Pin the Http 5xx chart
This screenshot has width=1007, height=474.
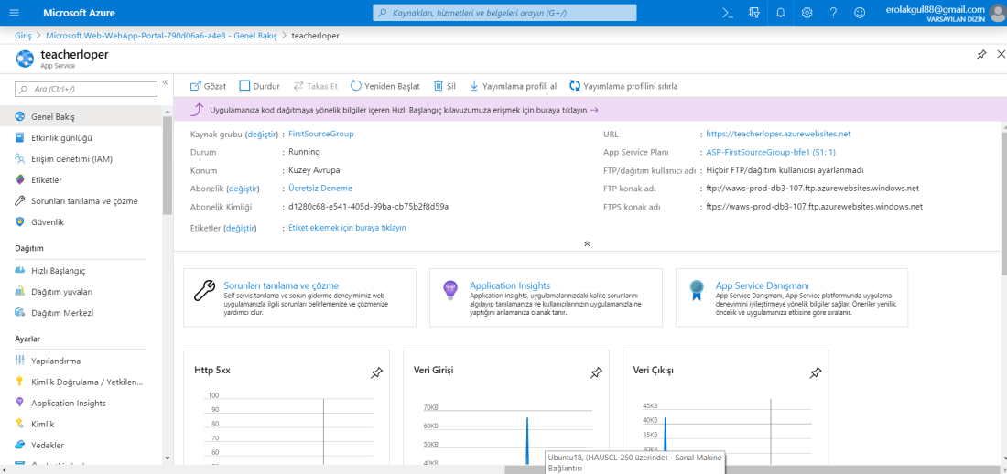(376, 372)
